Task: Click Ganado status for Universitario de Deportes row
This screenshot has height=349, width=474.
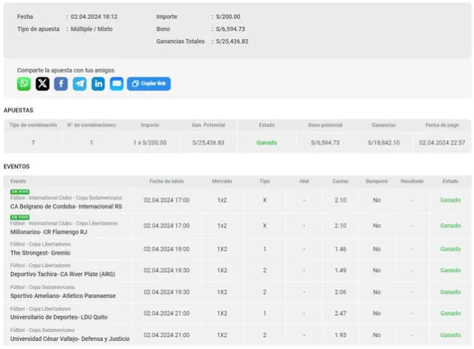Action: [450, 314]
